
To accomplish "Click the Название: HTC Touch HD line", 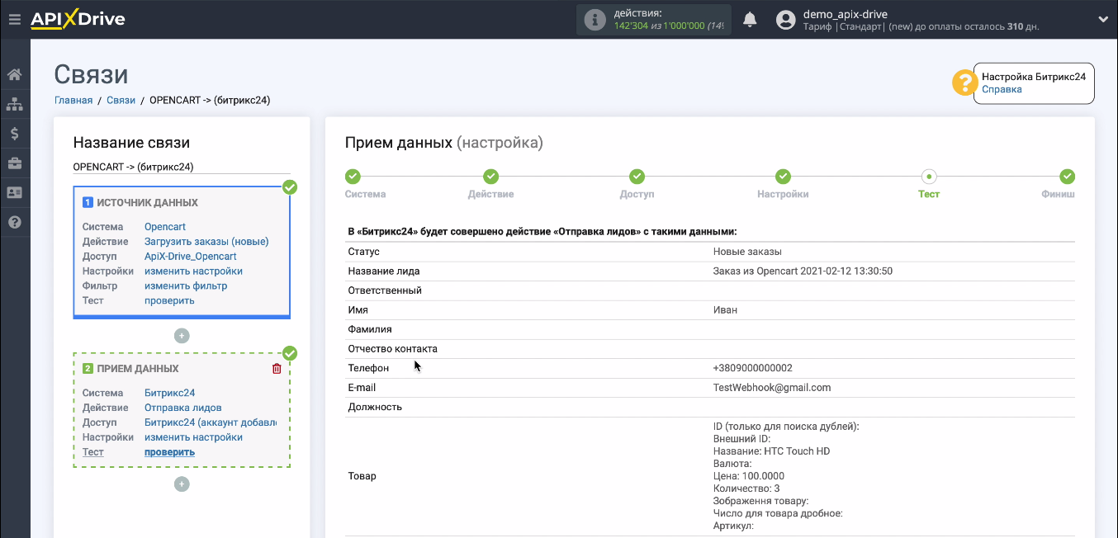I will pyautogui.click(x=771, y=451).
